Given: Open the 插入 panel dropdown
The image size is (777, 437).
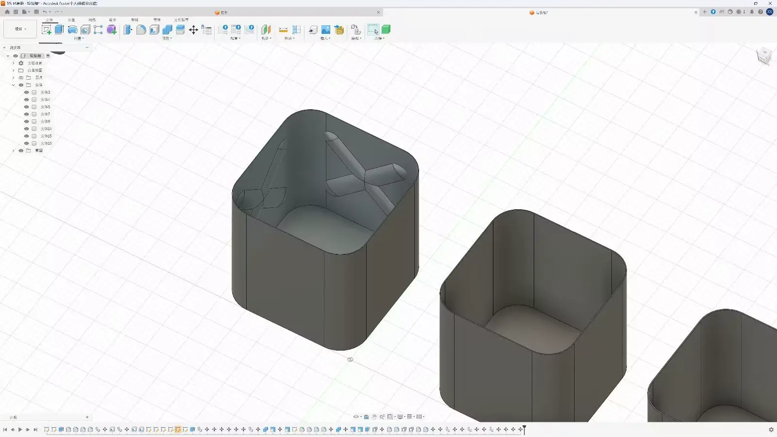Looking at the screenshot, I should click(x=325, y=38).
